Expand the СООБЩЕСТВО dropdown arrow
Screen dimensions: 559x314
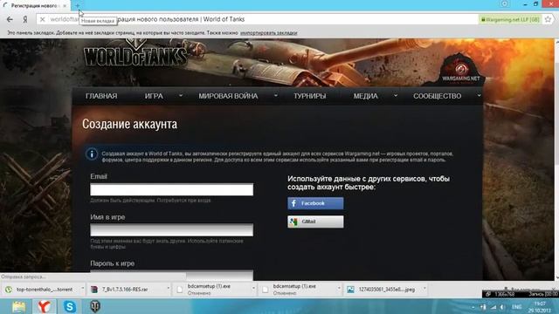tap(479, 95)
